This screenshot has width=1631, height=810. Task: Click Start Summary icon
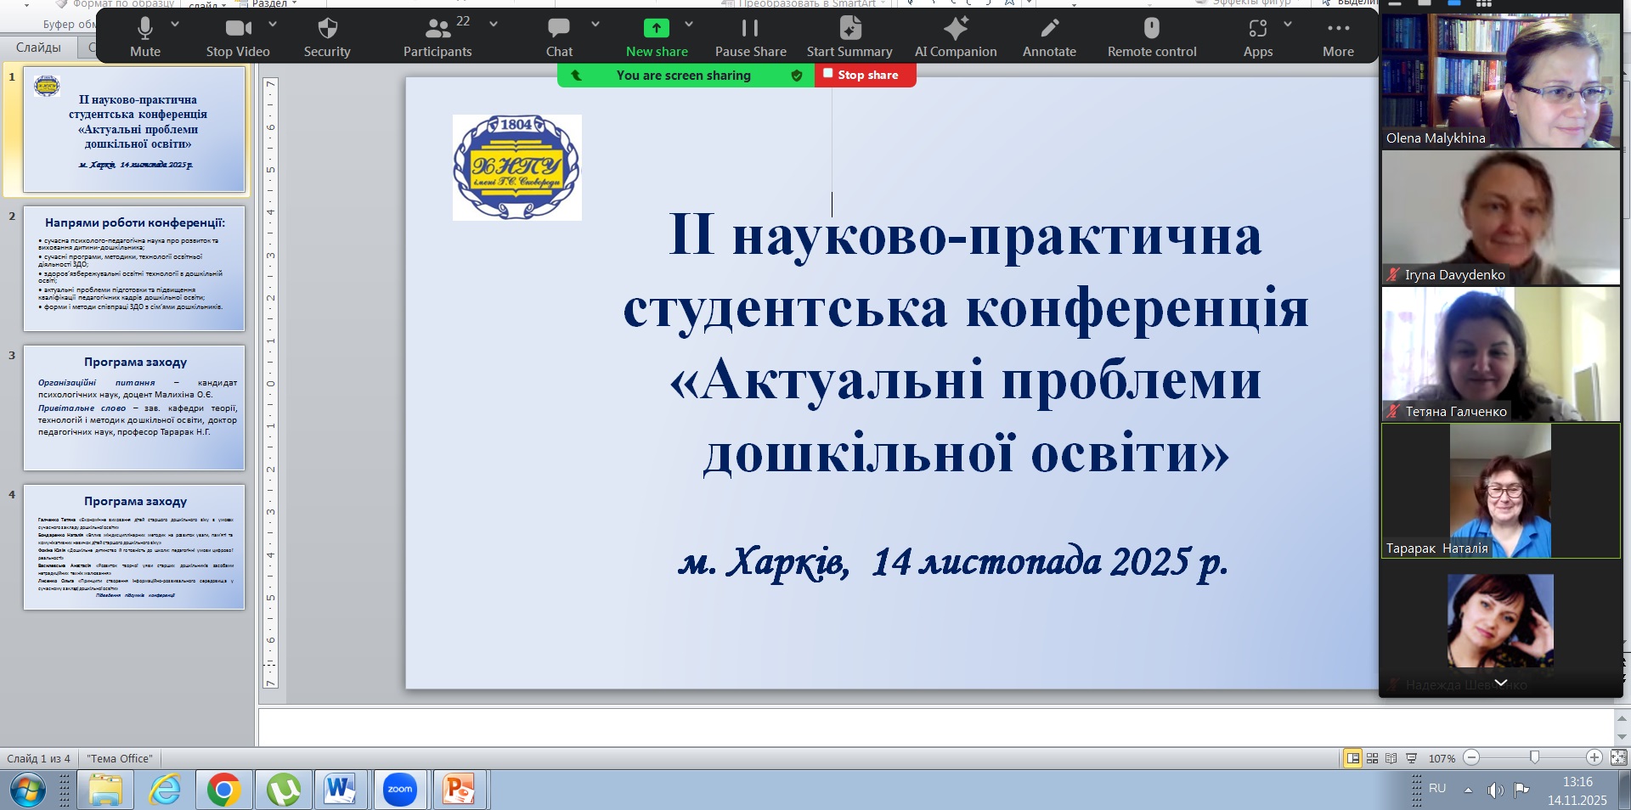point(849,37)
